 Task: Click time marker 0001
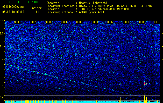click(x=17, y=22)
